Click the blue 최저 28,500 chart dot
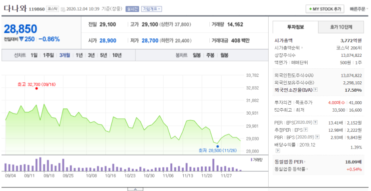Image resolution: width=371 pixels, height=191 pixels. pos(217,146)
